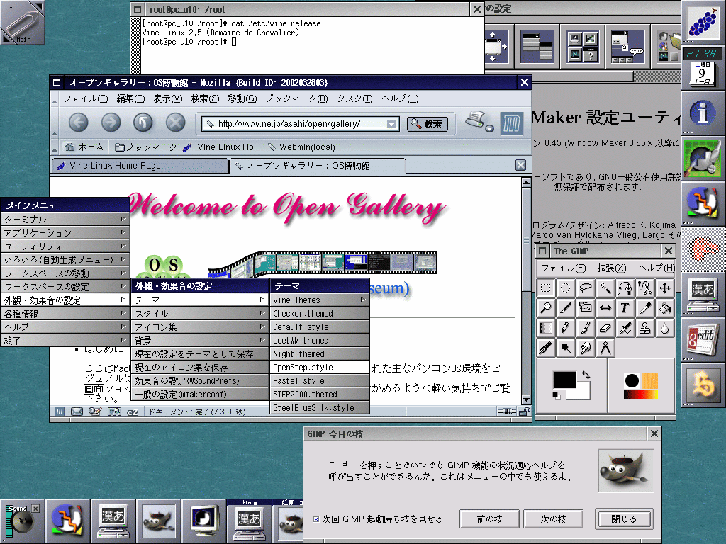Switch to the Vine Linux Home Page tab
Viewport: 726px width, 544px height.
pyautogui.click(x=140, y=166)
